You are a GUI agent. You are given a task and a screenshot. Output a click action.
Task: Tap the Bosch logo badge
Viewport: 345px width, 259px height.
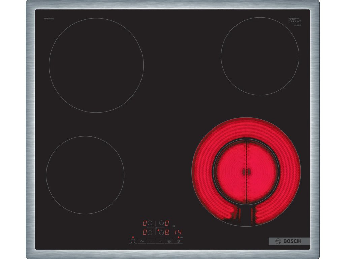click(x=289, y=241)
